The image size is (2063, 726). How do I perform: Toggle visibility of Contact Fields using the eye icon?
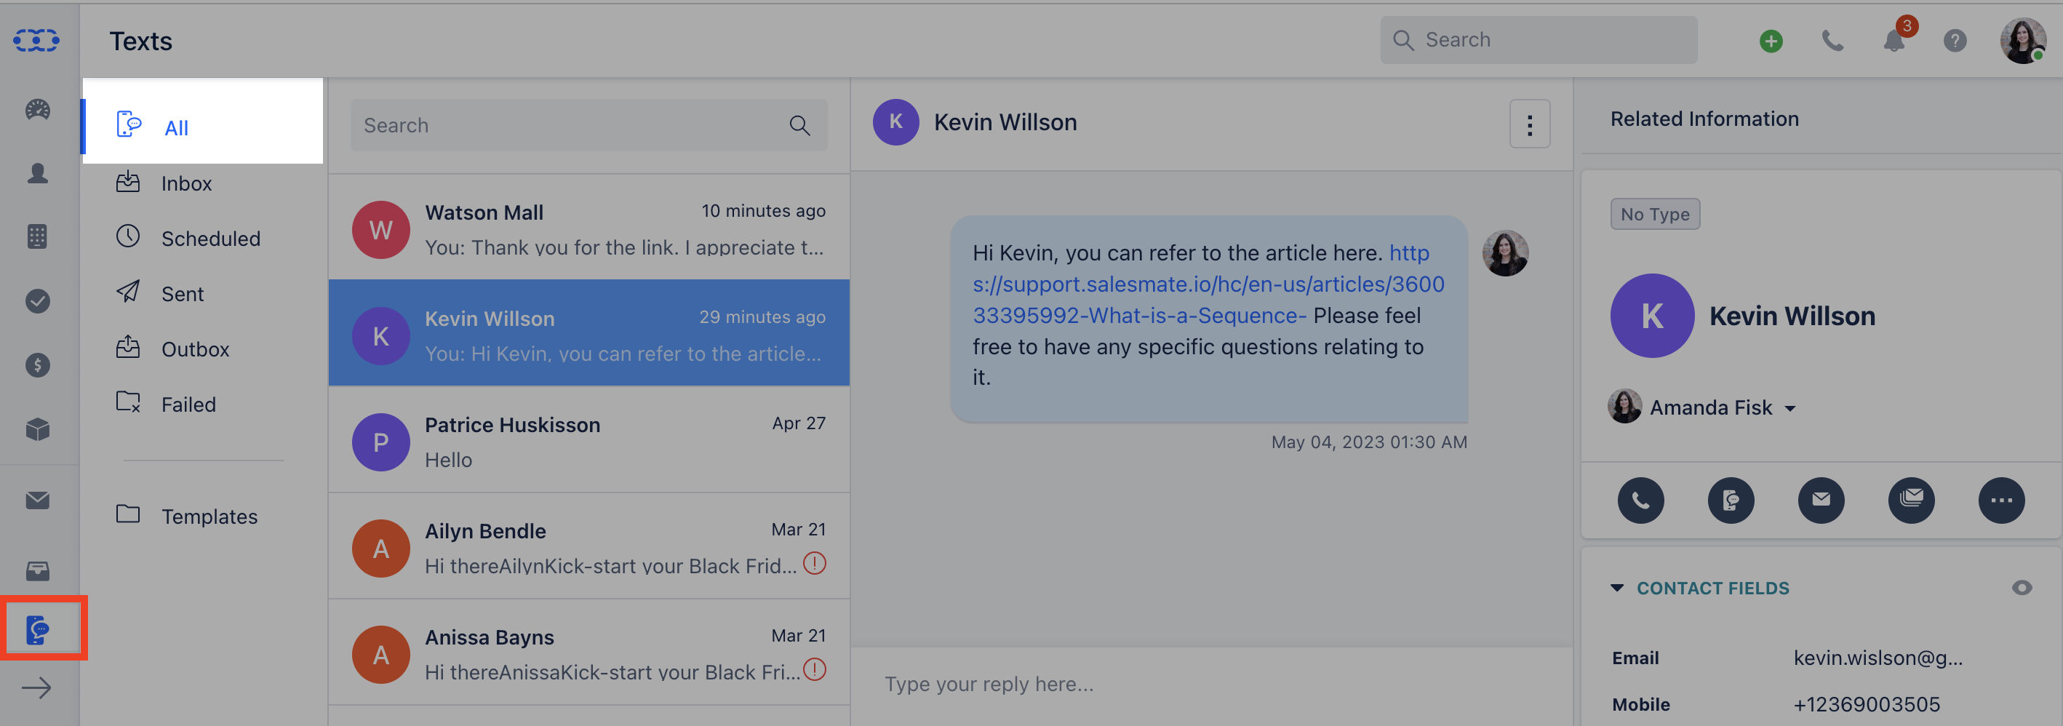[2022, 588]
